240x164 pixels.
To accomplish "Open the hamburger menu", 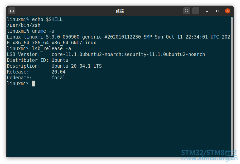I will point(196,11).
